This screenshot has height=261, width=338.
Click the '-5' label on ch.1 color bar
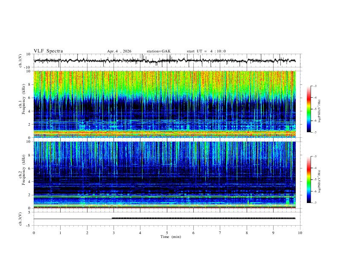point(315,109)
